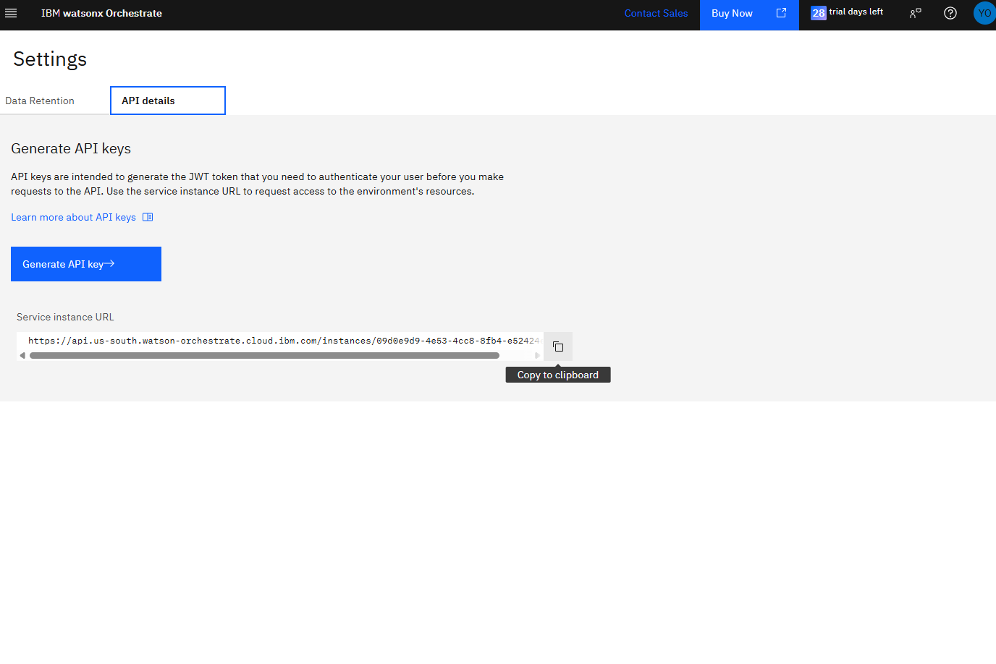The image size is (996, 664).
Task: Click the external link icon beside Buy Now
Action: [x=781, y=13]
